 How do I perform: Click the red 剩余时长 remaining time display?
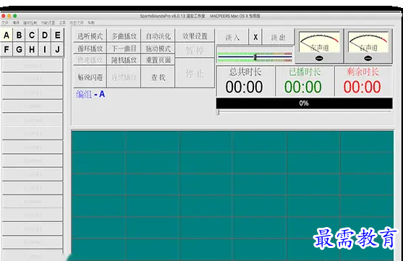[363, 81]
